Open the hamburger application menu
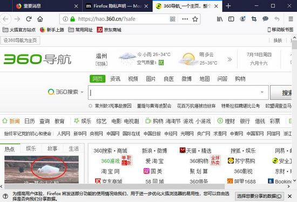 pos(291,19)
